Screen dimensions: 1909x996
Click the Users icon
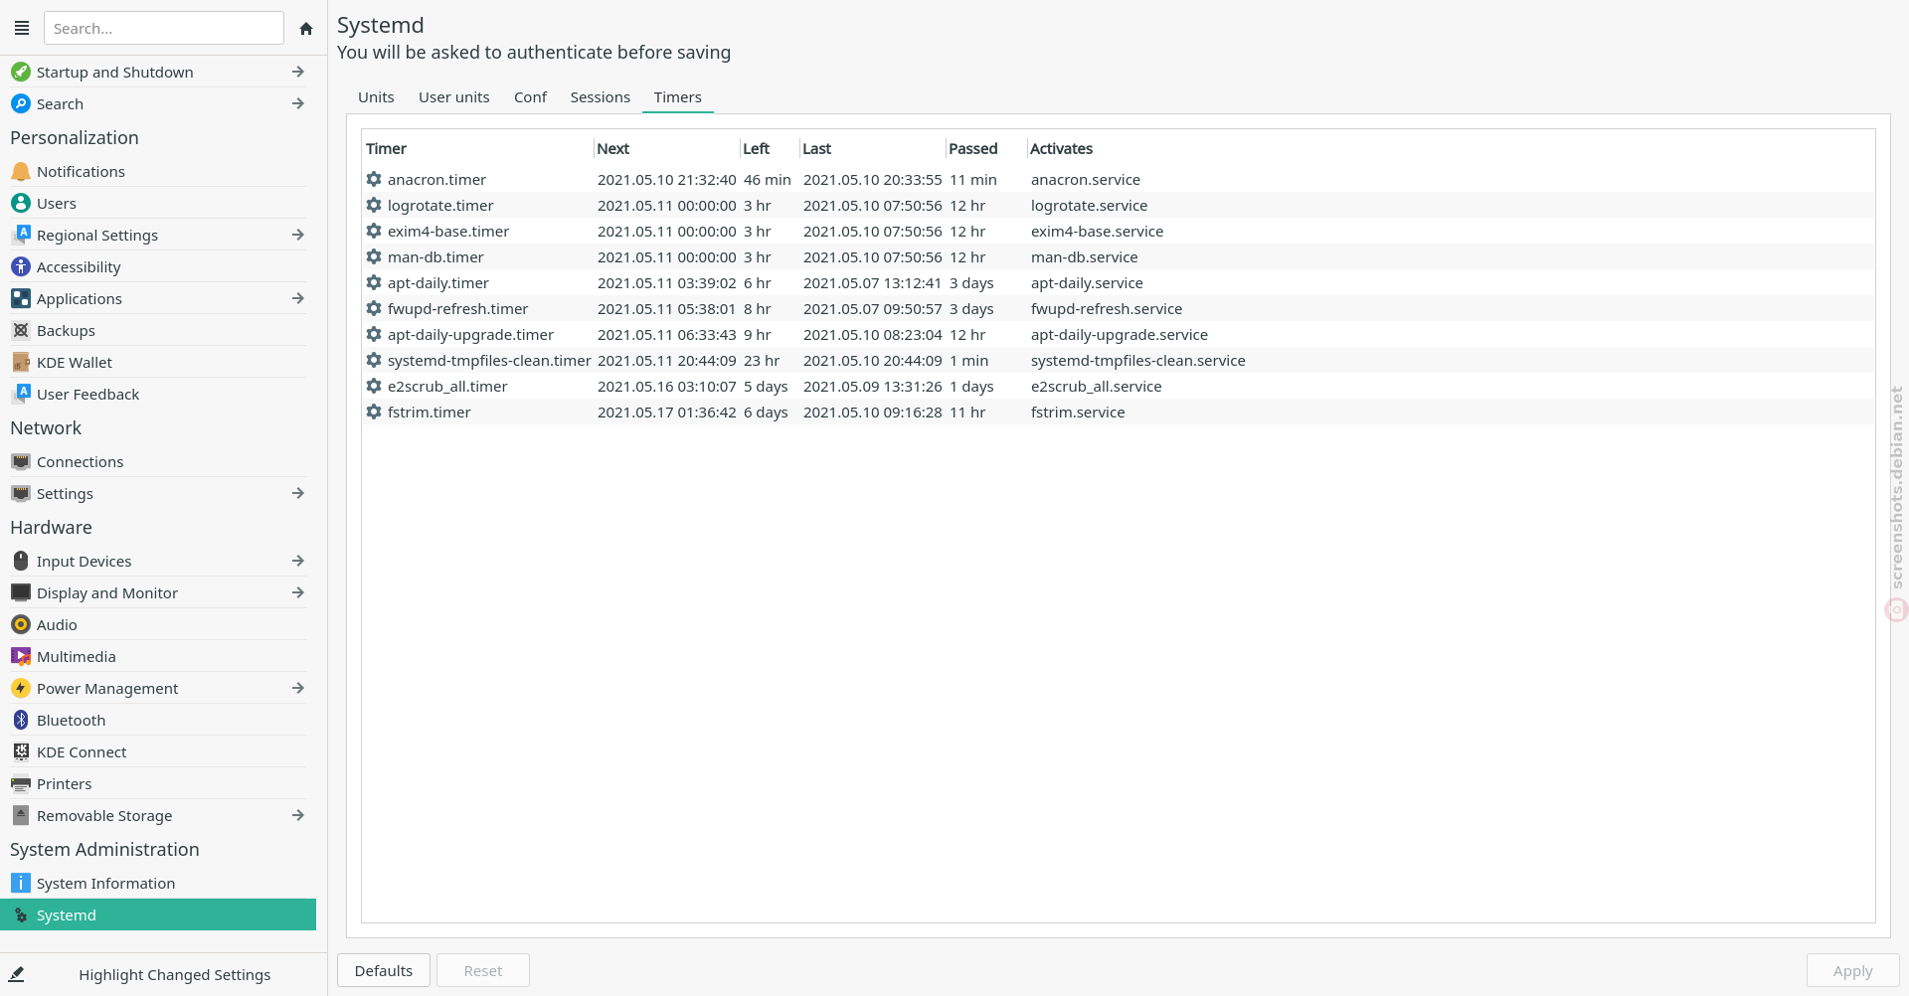point(21,203)
